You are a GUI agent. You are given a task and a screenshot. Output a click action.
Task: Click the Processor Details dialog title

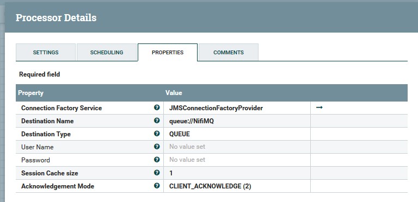56,17
